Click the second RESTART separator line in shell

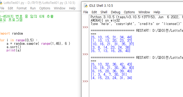(x=137, y=57)
